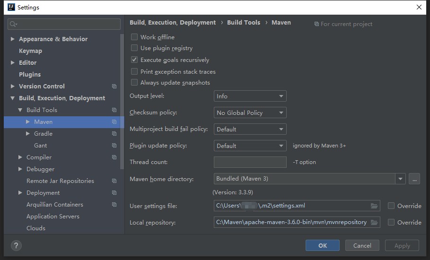
Task: Expand the Deployment node arrow
Action: [x=20, y=192]
